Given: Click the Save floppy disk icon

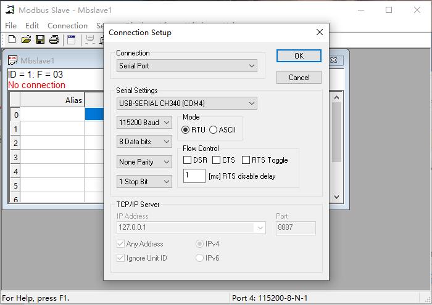Looking at the screenshot, I should pos(39,40).
